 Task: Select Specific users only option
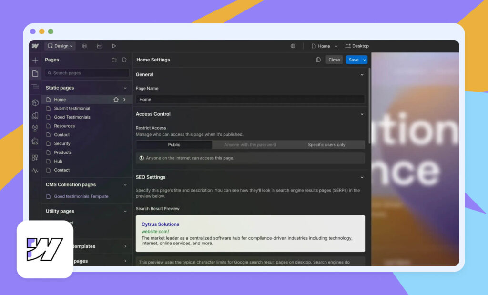(x=326, y=145)
